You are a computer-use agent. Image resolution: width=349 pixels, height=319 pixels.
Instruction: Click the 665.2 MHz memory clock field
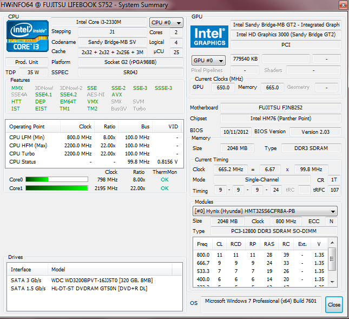click(231, 170)
